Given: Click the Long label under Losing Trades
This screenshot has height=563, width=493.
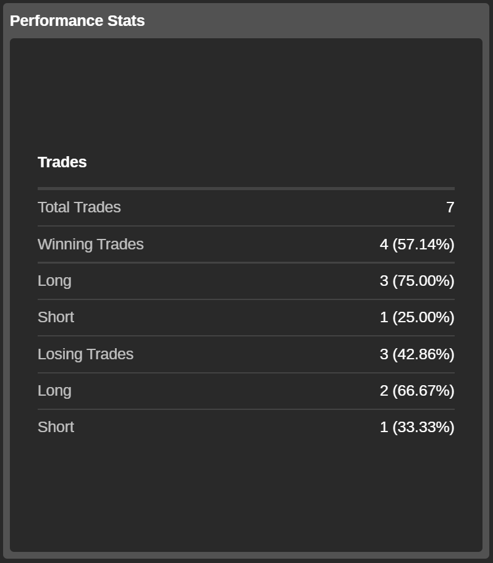Looking at the screenshot, I should 54,391.
